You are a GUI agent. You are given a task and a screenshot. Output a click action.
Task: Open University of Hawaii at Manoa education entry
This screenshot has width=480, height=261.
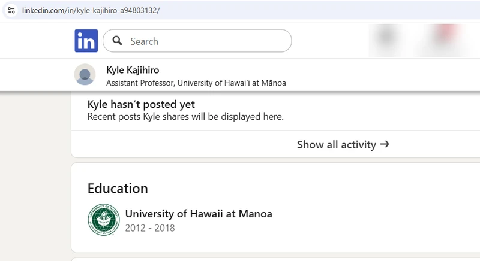(199, 214)
